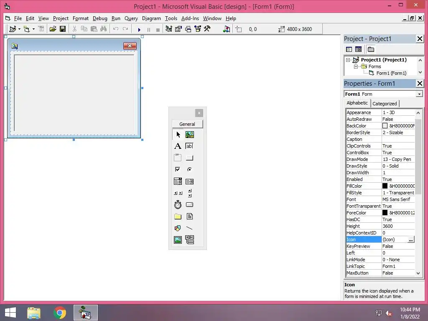Click the BackColor white color swatch

(x=385, y=126)
